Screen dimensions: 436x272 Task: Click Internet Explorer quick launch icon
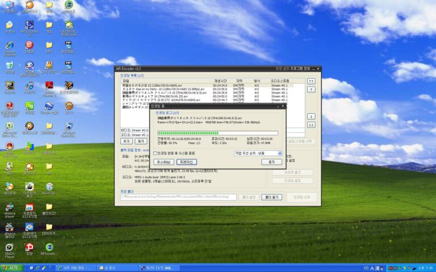[x=37, y=268]
